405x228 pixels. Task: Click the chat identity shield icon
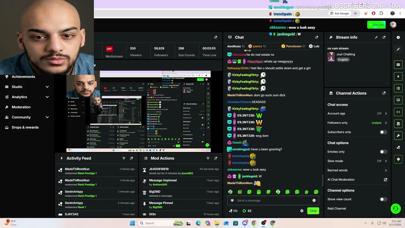tap(232, 200)
